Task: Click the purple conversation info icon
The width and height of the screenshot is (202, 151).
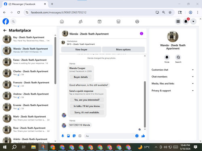Action: (x=141, y=33)
